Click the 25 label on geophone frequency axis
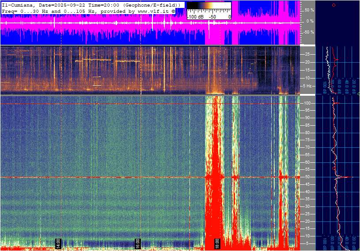This screenshot has width=360, height=251. pyautogui.click(x=307, y=54)
